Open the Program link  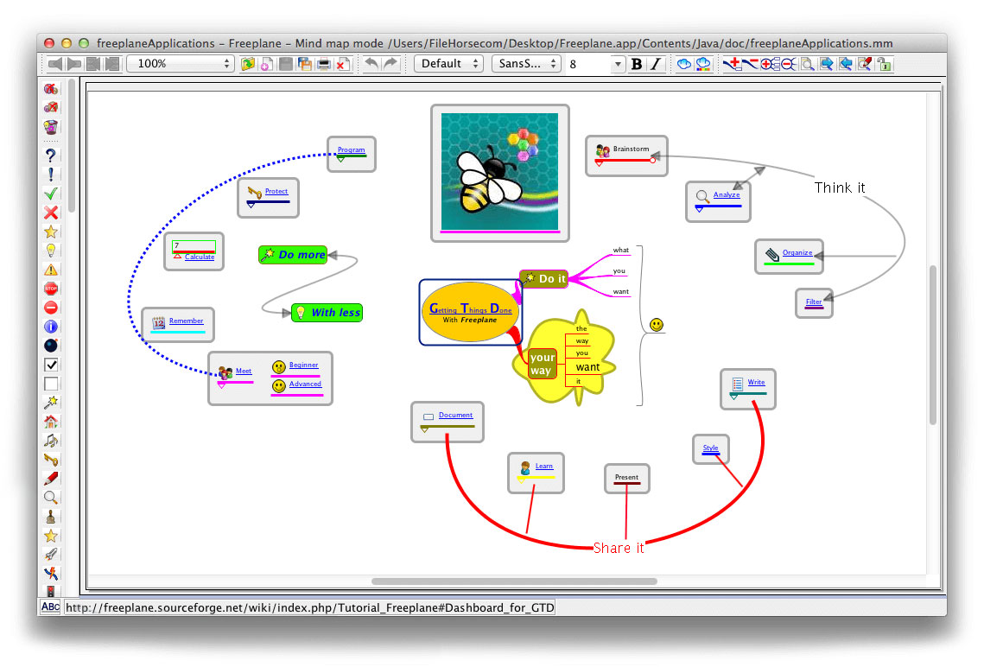352,150
